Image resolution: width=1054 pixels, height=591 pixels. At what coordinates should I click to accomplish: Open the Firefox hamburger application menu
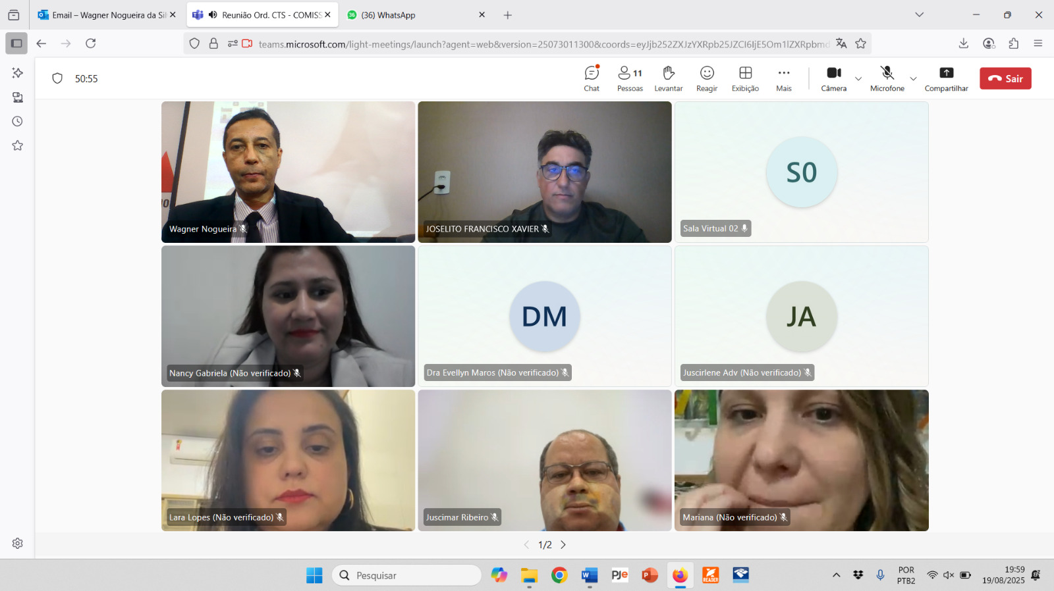coord(1038,43)
